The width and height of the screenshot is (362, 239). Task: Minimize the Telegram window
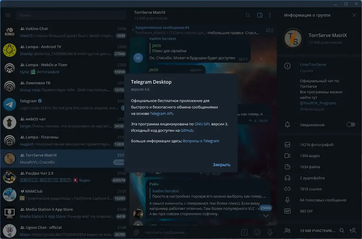(336, 4)
